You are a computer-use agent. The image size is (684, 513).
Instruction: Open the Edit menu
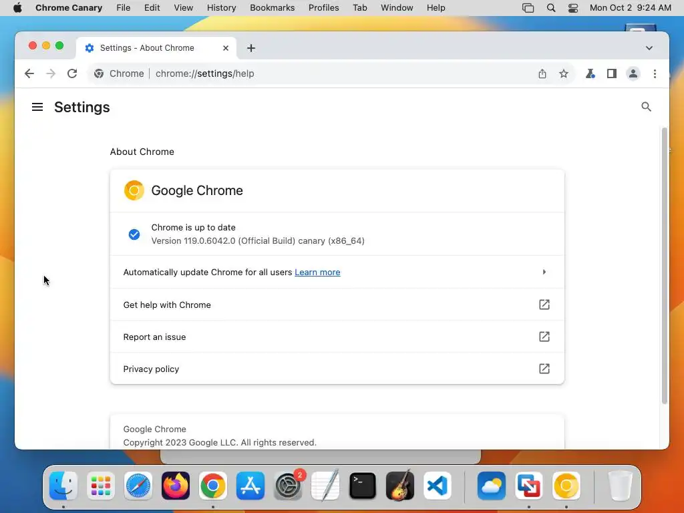152,8
